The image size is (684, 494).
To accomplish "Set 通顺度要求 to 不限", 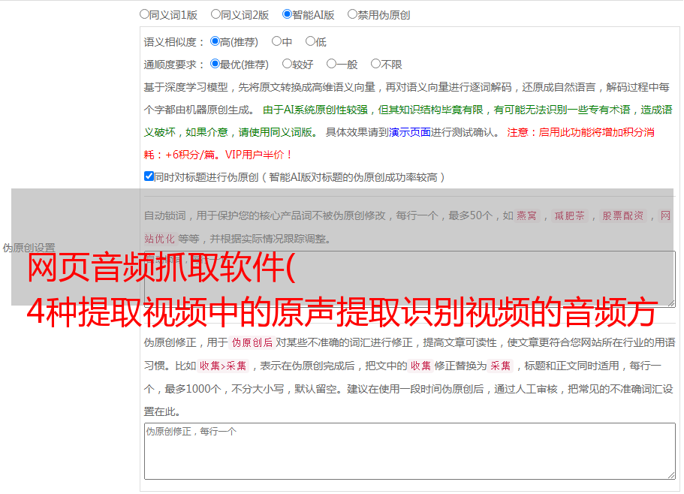I will click(x=375, y=64).
